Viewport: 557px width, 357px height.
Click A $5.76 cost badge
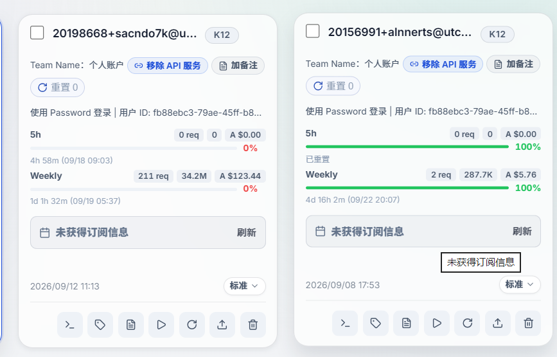(521, 174)
